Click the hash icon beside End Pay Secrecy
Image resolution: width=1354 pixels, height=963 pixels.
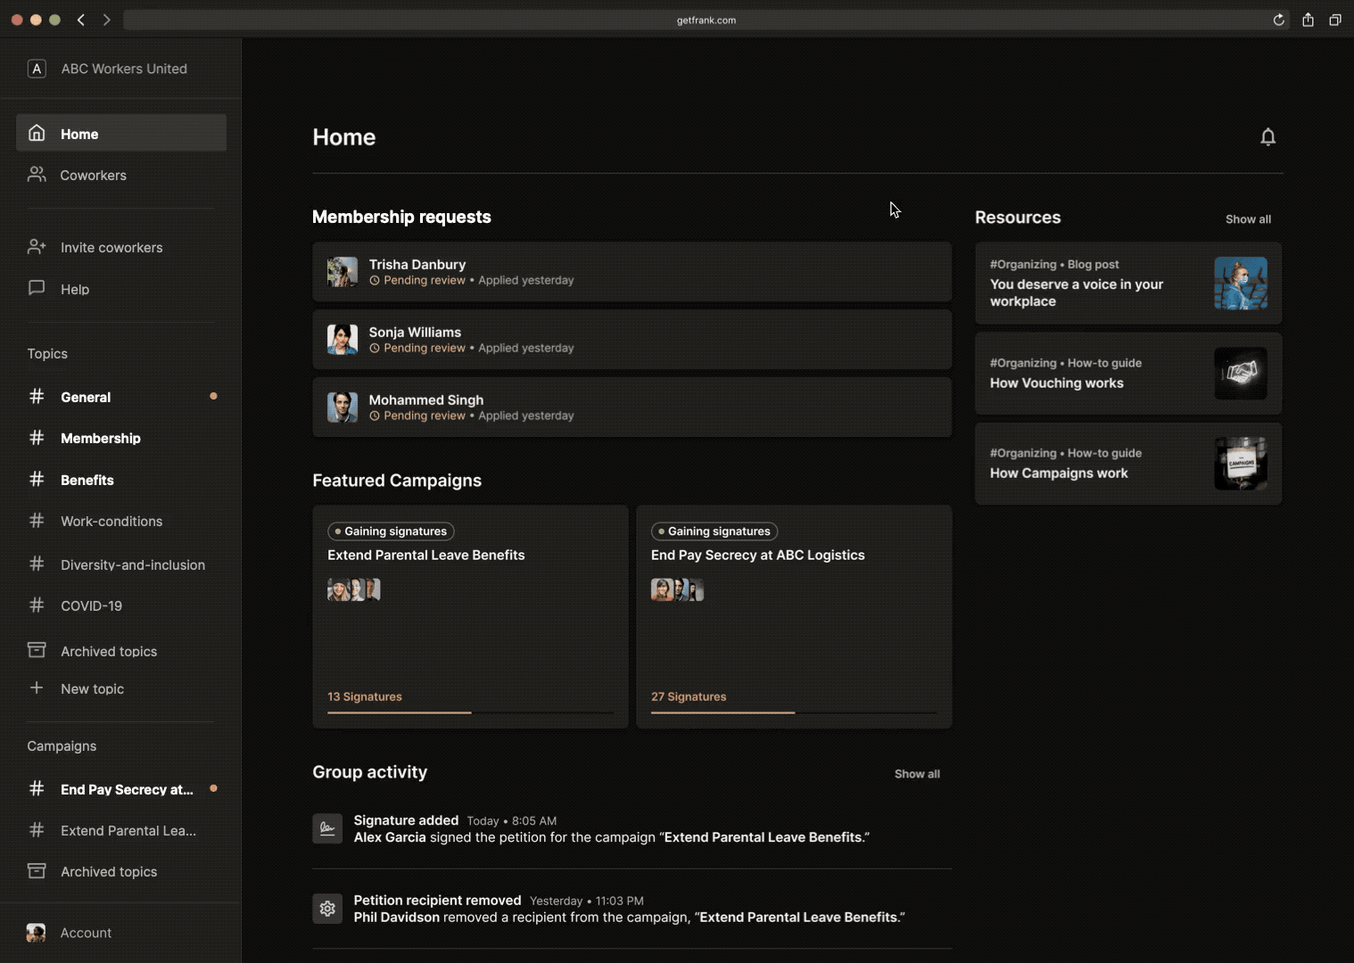(x=37, y=788)
